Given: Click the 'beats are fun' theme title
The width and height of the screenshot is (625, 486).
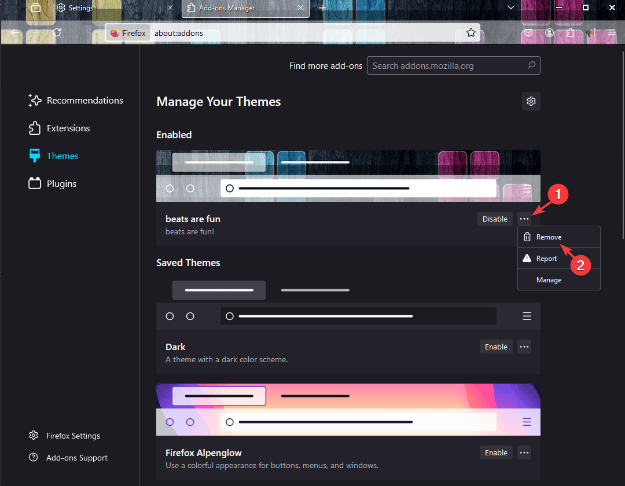Looking at the screenshot, I should pos(193,219).
